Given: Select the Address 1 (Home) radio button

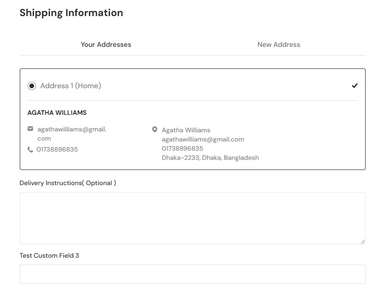Looking at the screenshot, I should click(32, 86).
